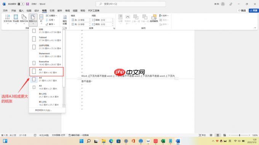The width and height of the screenshot is (259, 145).
Task: Open Settings gear on taskbar
Action: pos(126,141)
